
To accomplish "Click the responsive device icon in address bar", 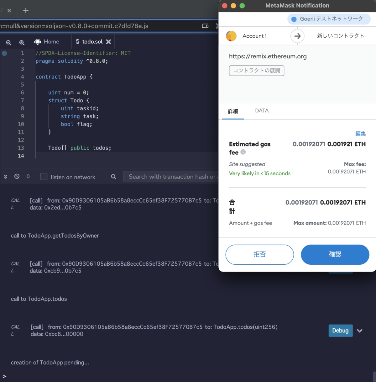I will coord(205,26).
